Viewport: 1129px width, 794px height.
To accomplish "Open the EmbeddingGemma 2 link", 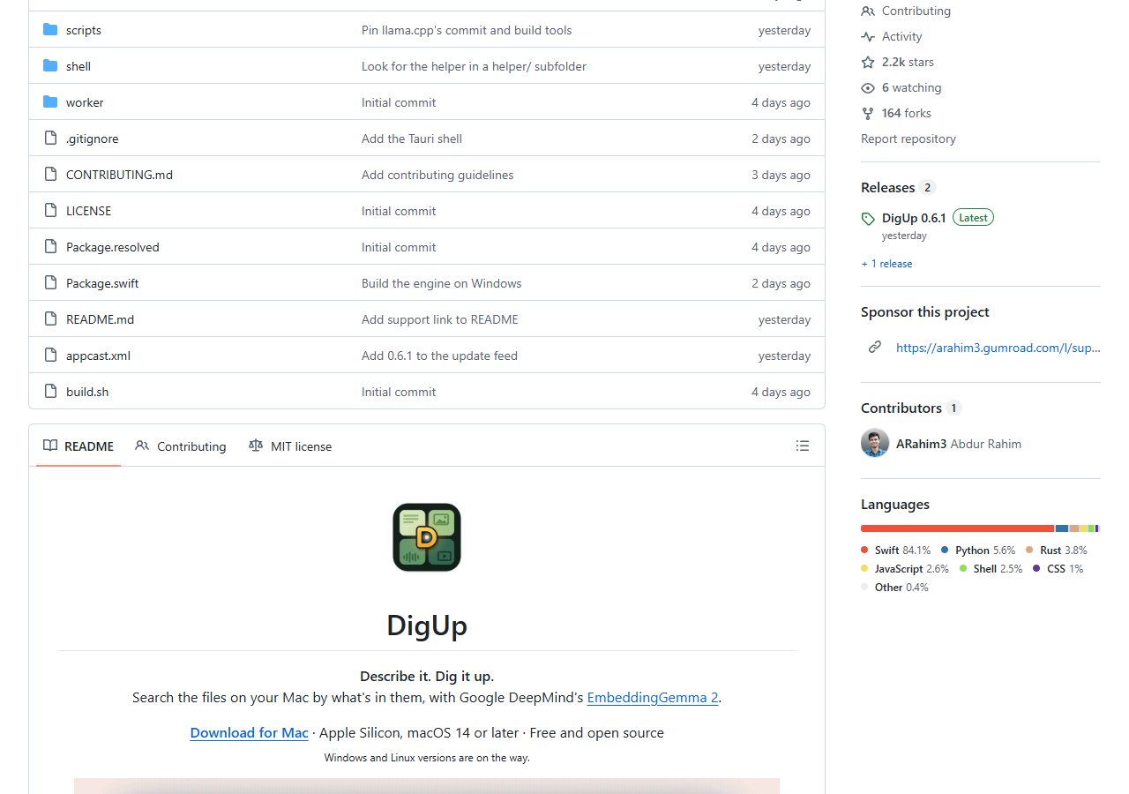I will (653, 698).
